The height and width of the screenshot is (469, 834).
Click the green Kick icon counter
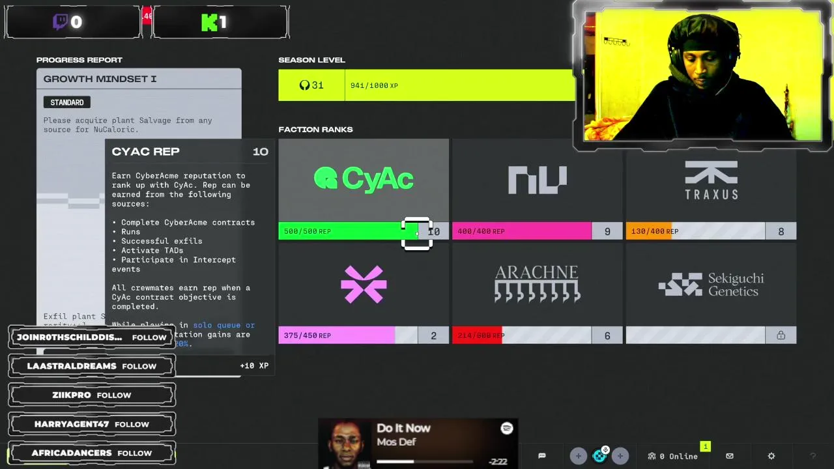coord(209,23)
